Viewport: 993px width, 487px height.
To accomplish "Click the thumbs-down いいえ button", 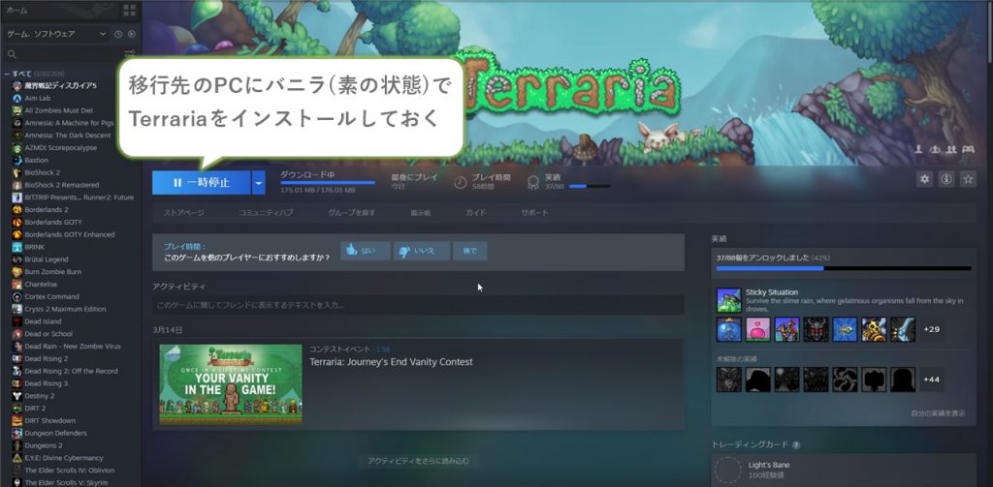I will coord(422,251).
